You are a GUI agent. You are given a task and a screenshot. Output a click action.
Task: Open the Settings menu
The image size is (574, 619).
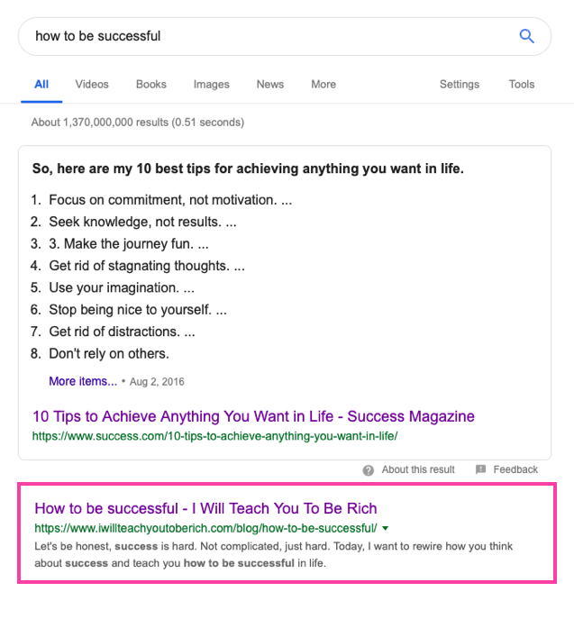coord(459,85)
